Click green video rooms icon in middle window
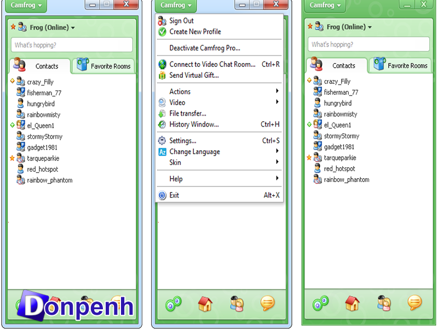This screenshot has width=438, height=329. 174,304
